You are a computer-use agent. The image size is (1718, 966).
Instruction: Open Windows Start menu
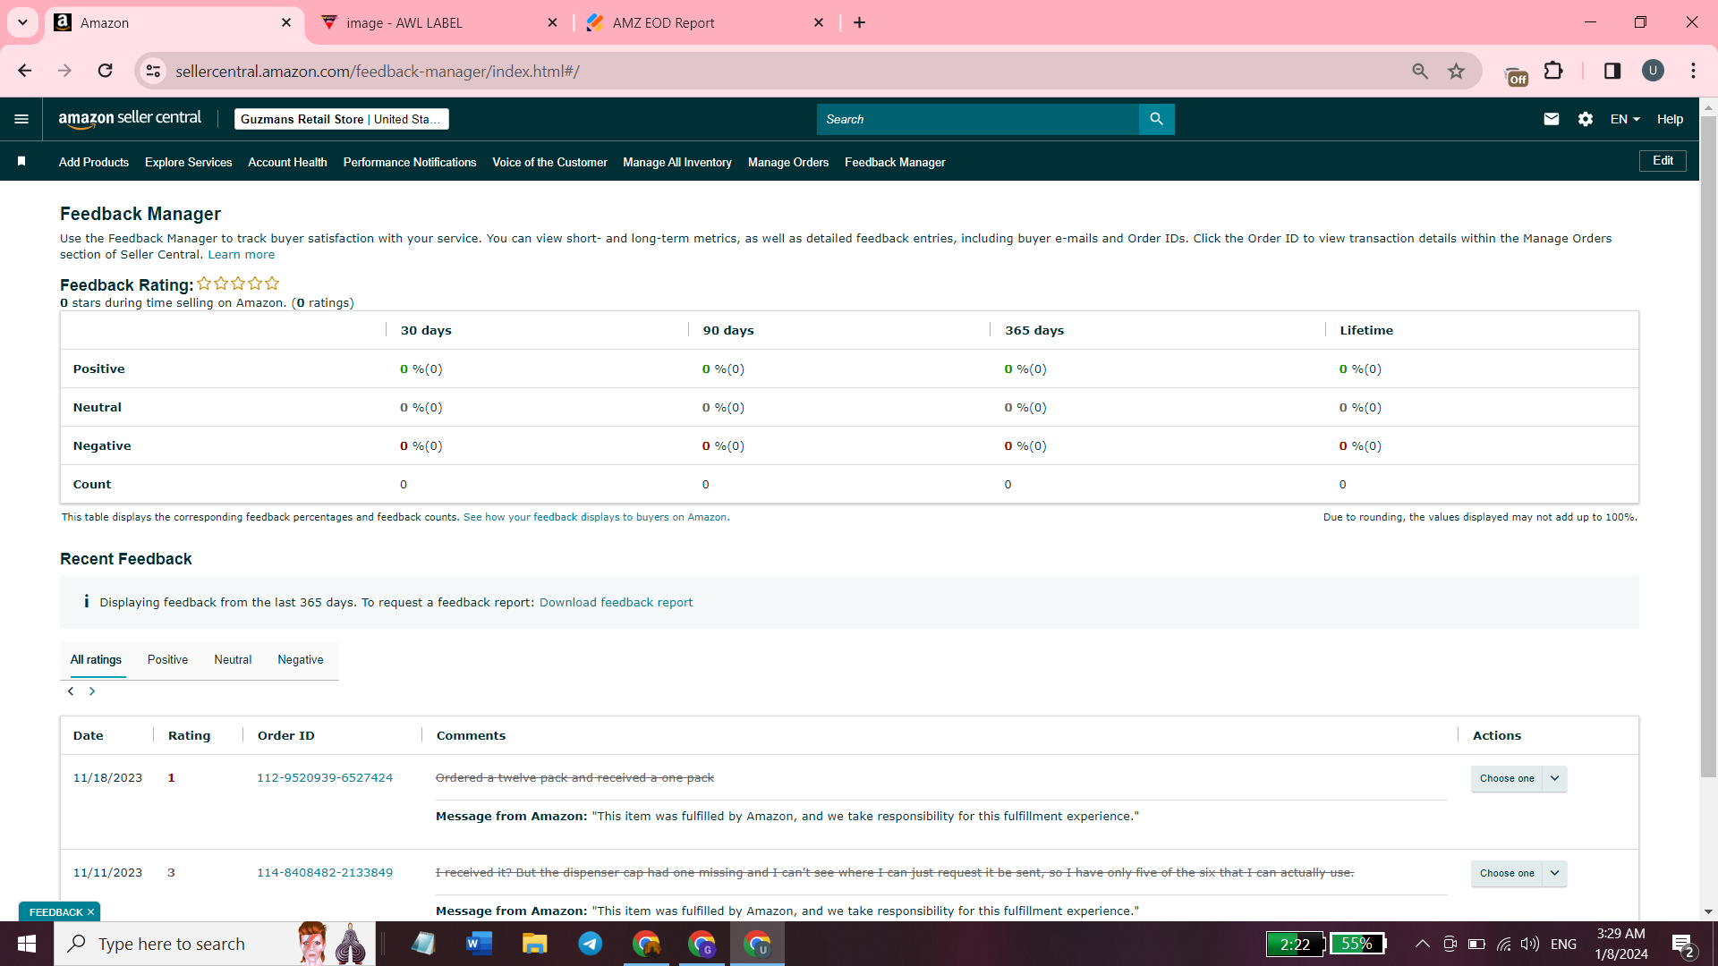[27, 944]
